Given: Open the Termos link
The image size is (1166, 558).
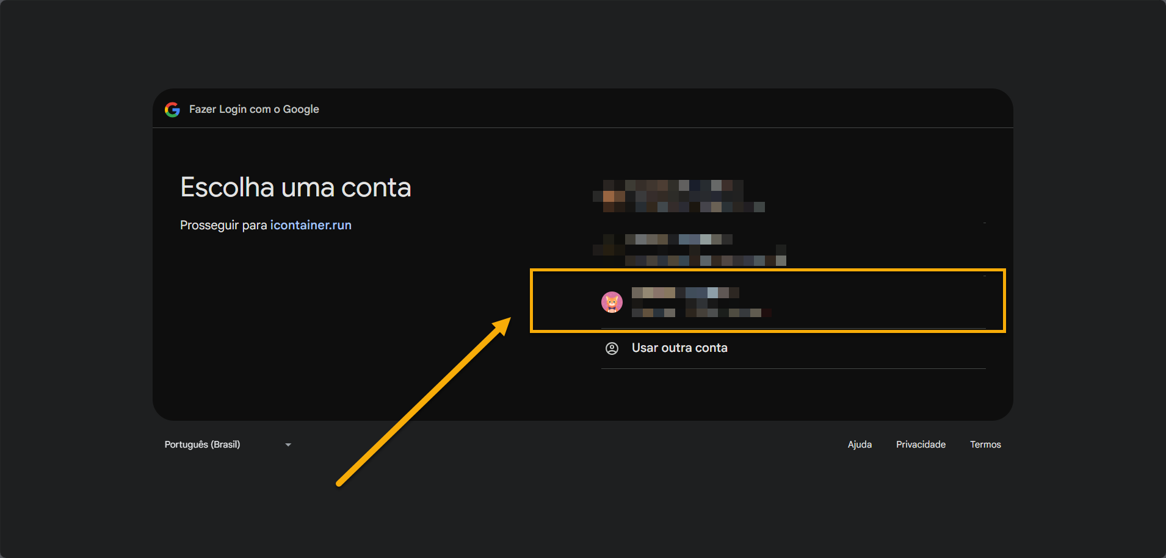Looking at the screenshot, I should pos(985,445).
